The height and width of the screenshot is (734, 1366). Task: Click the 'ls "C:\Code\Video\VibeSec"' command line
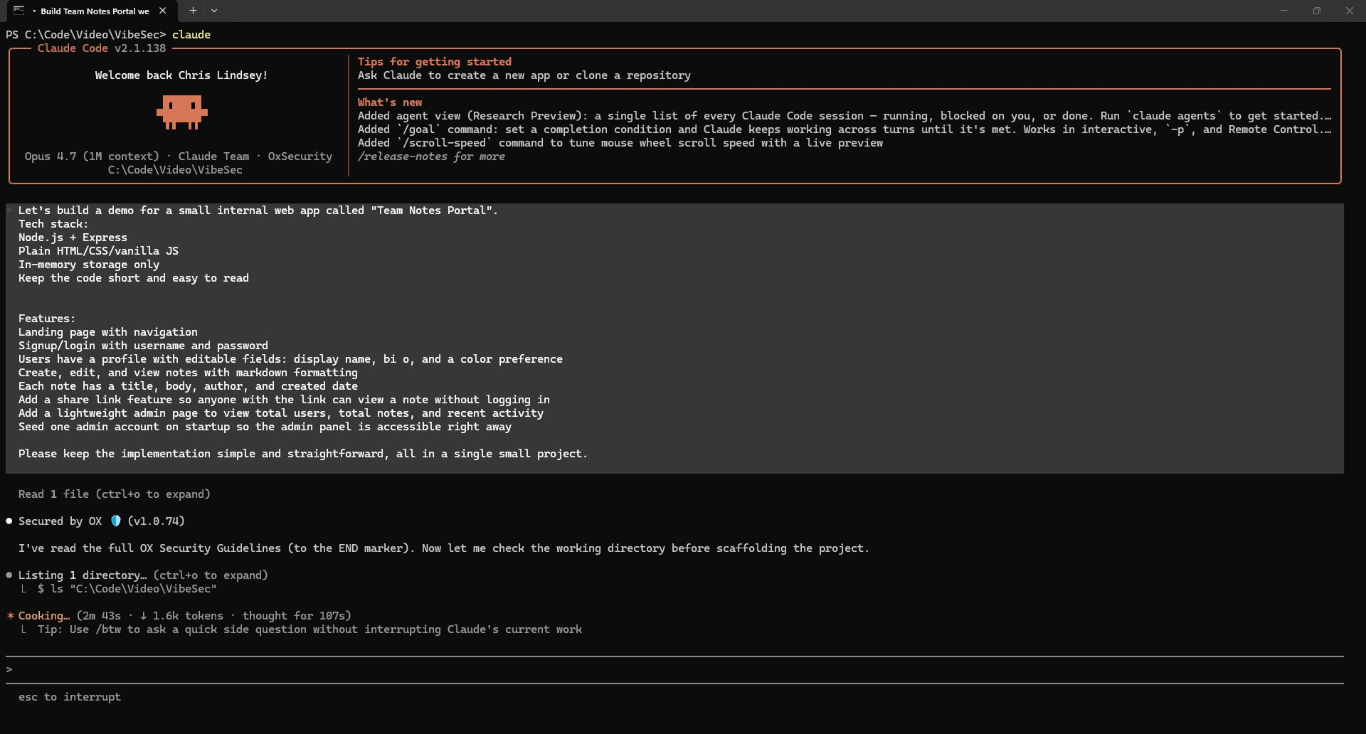127,589
